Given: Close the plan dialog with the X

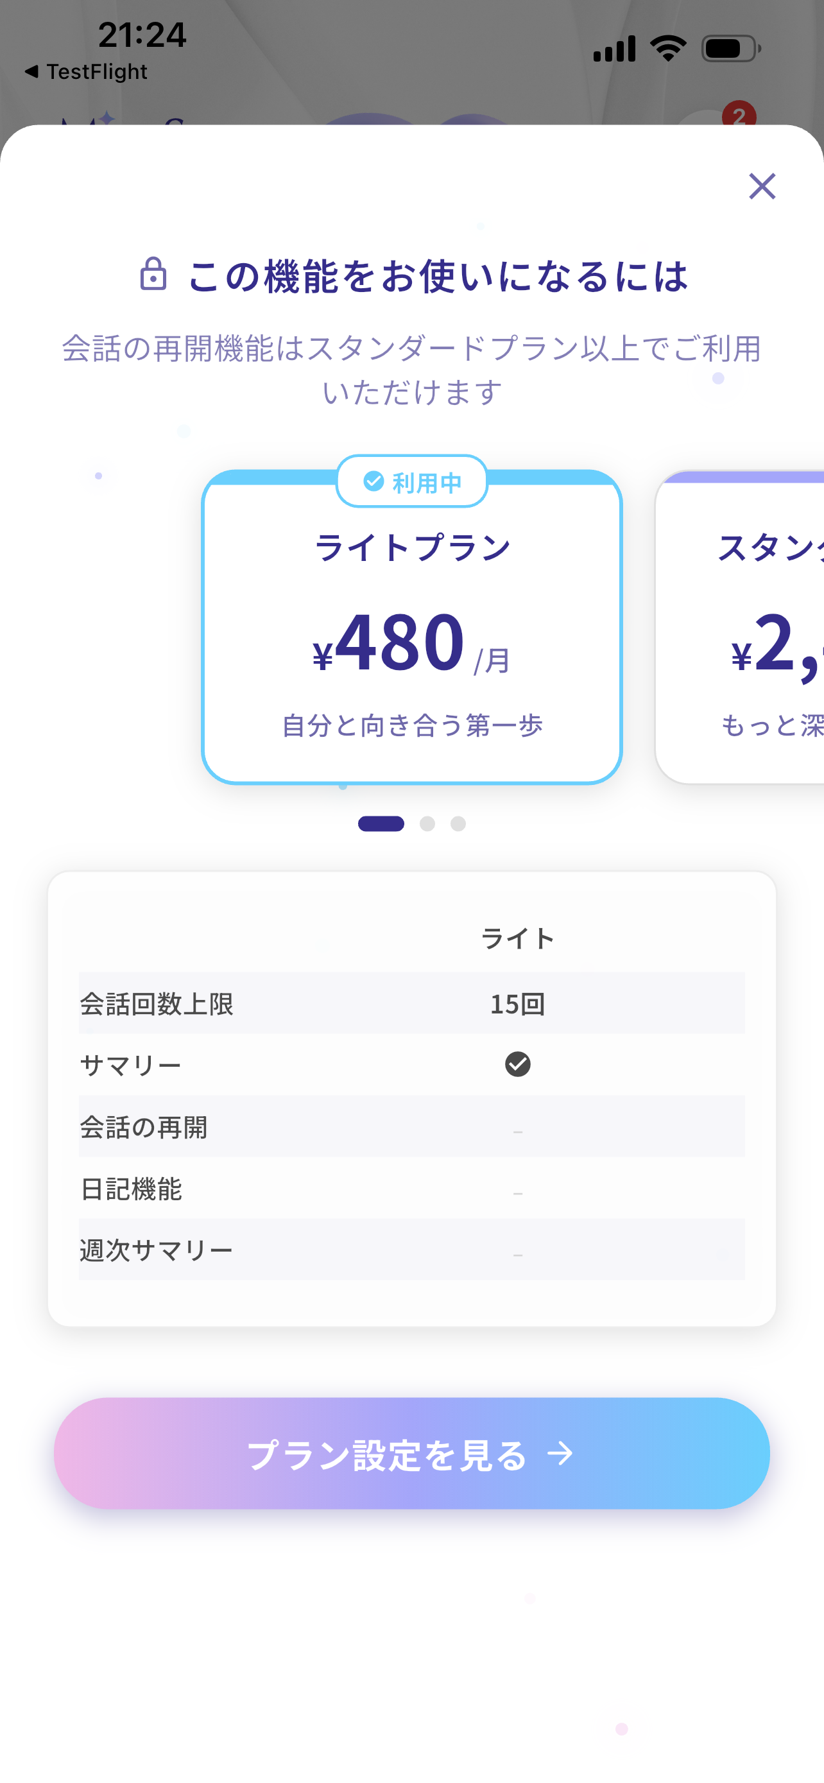Looking at the screenshot, I should (761, 186).
